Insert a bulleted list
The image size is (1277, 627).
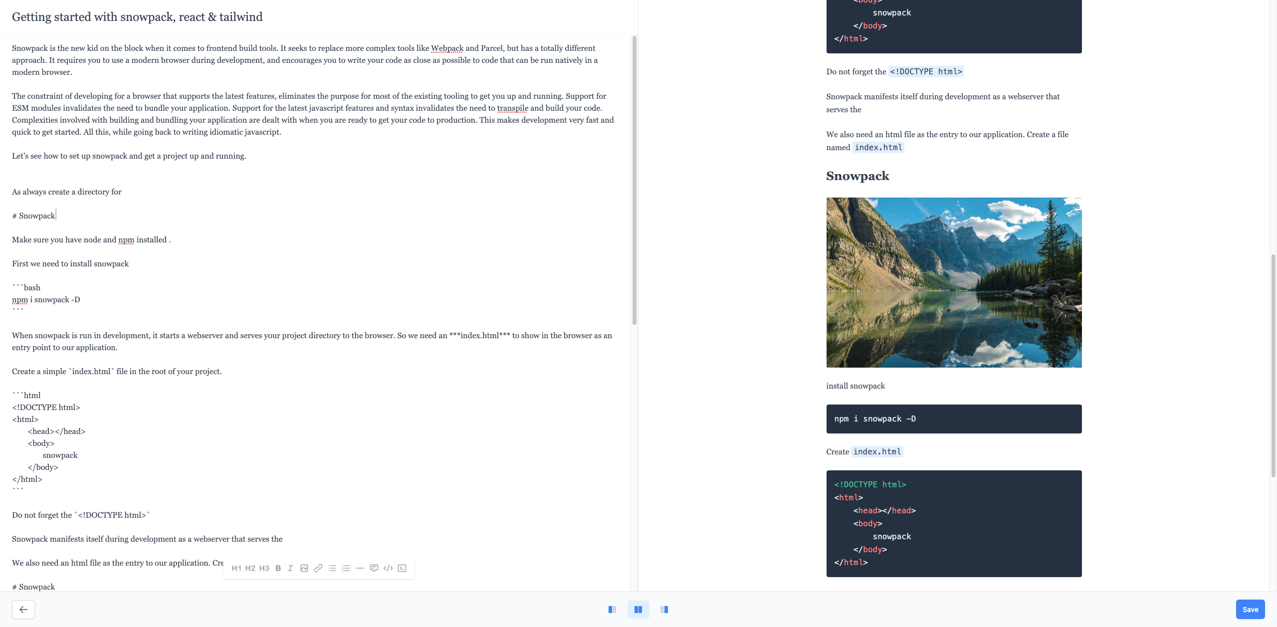[332, 568]
